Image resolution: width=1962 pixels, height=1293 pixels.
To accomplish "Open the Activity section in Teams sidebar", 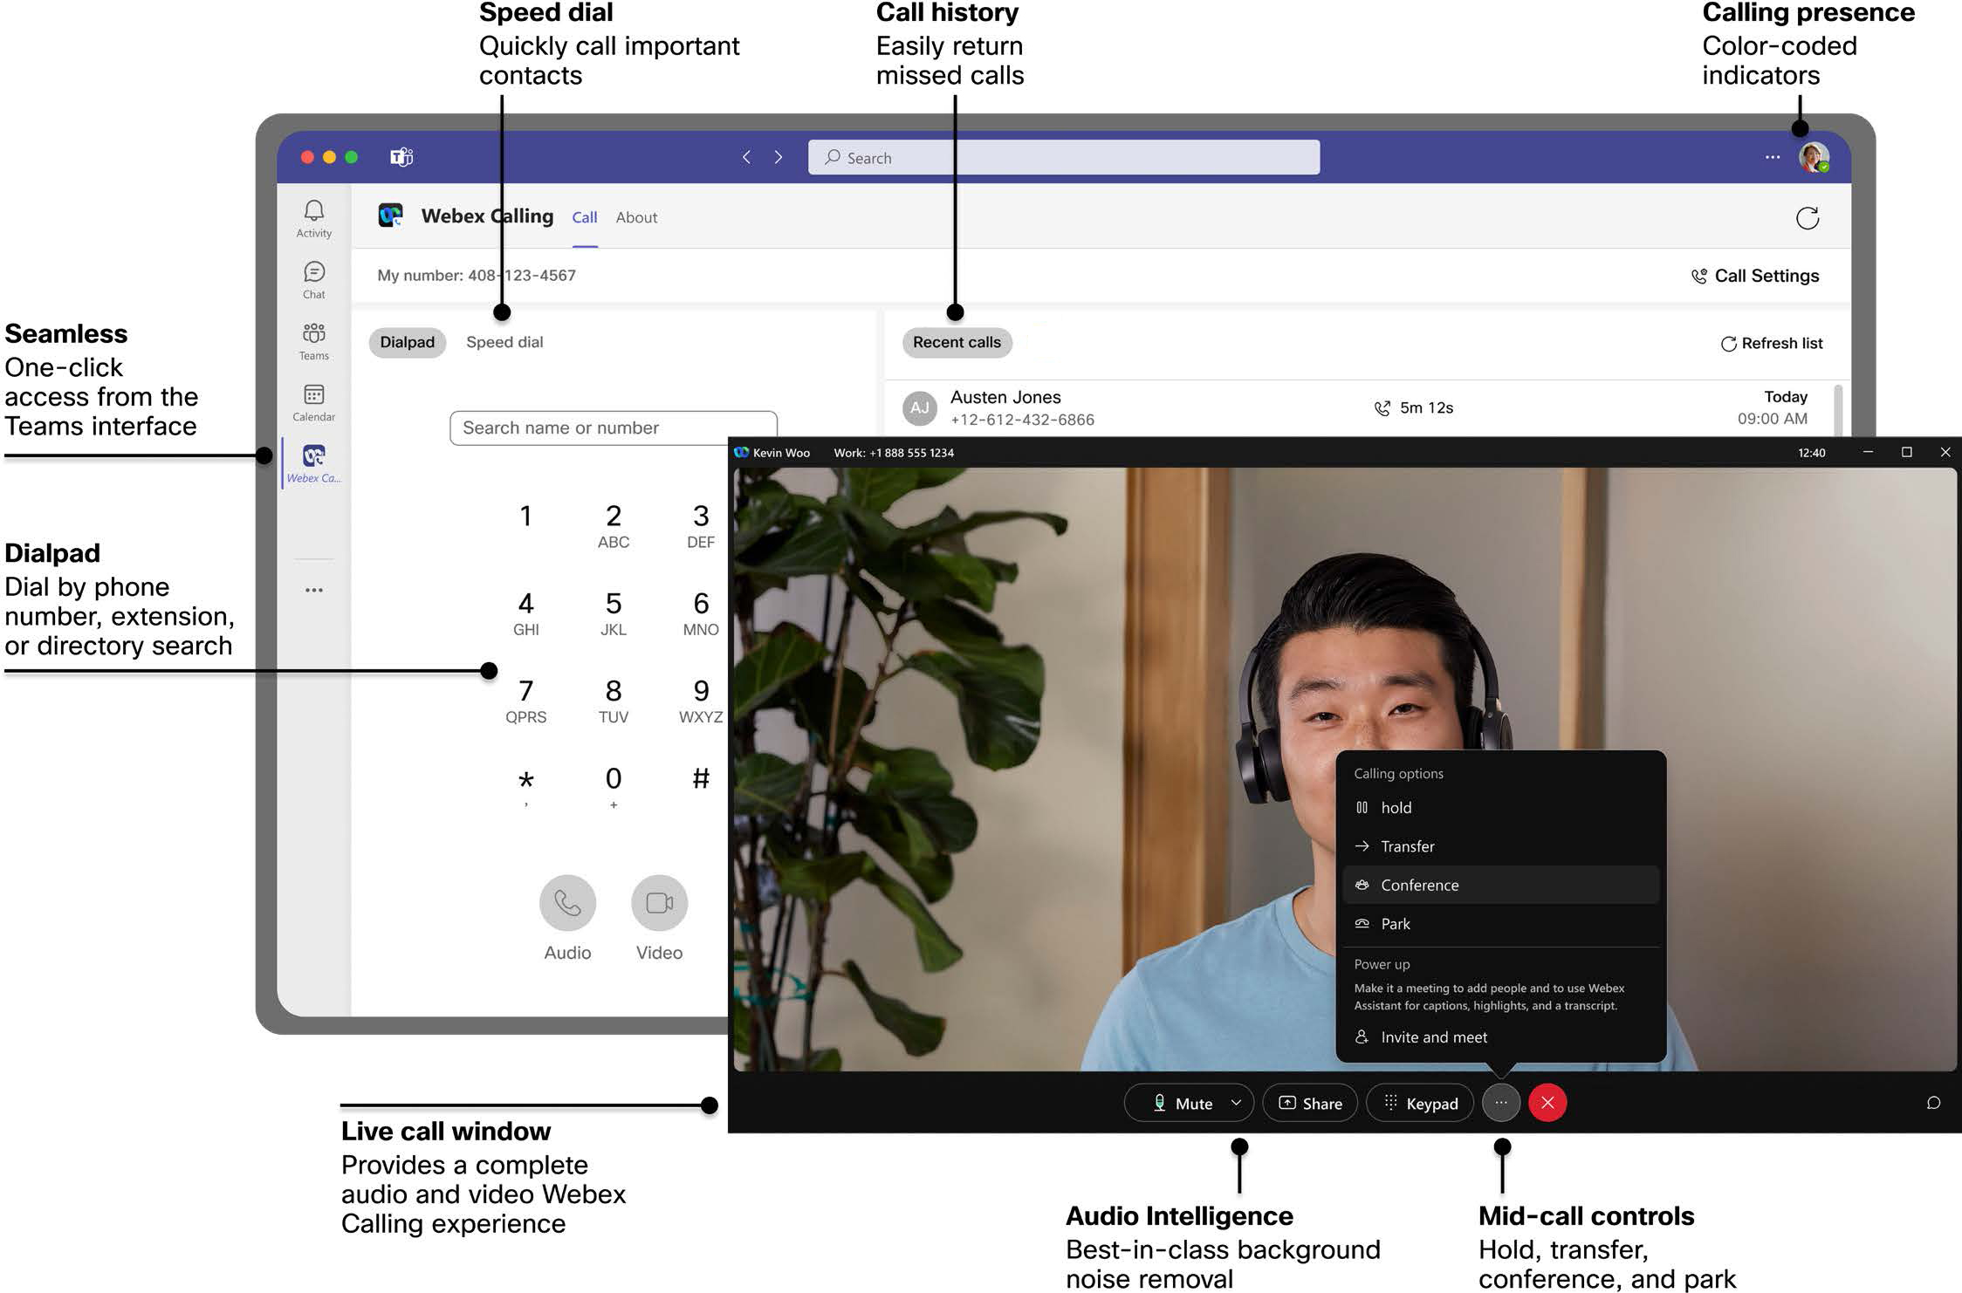I will coord(314,219).
